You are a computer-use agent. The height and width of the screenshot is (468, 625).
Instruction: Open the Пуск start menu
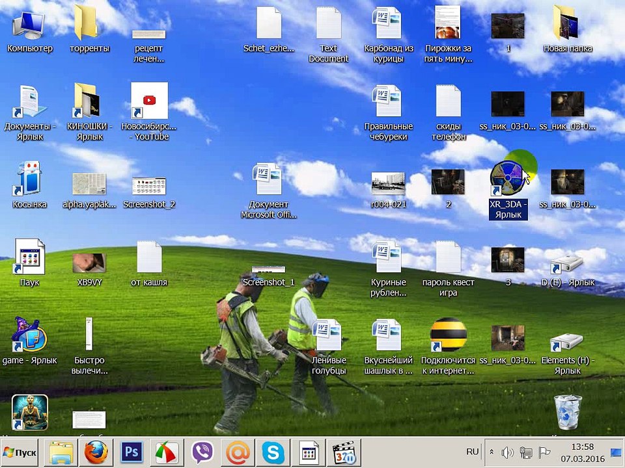click(19, 452)
